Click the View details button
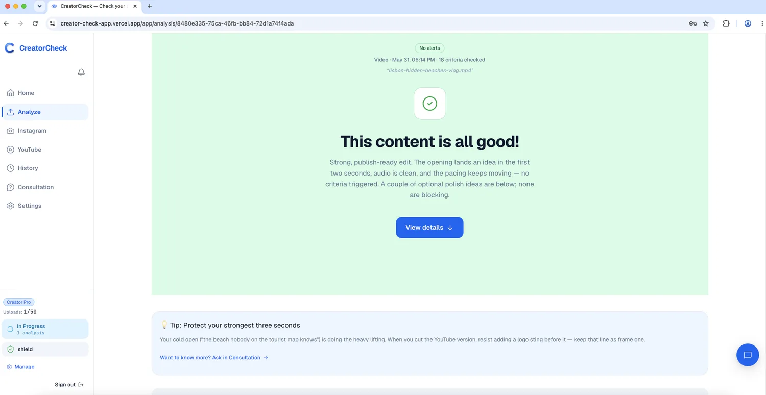This screenshot has height=395, width=766. (x=429, y=228)
